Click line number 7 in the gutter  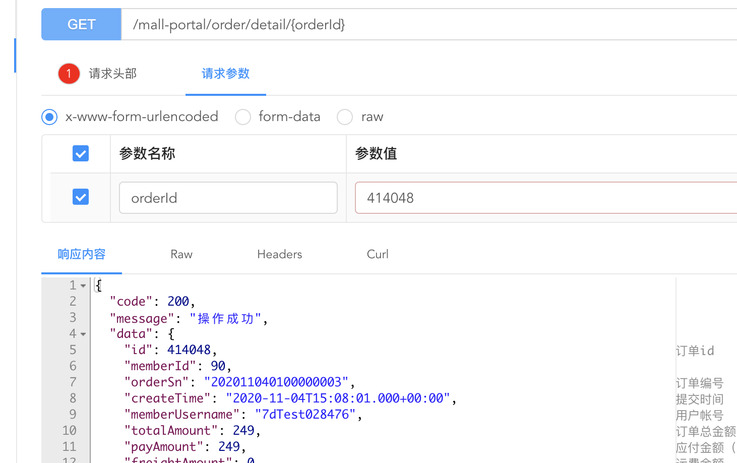(73, 382)
